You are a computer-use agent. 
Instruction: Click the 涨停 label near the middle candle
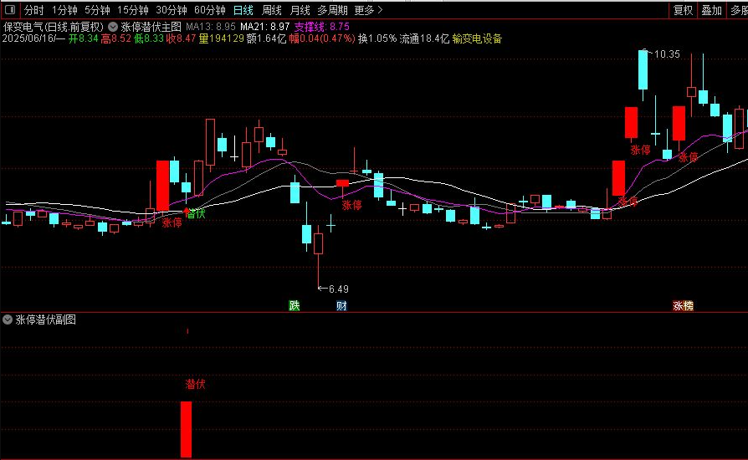(352, 205)
